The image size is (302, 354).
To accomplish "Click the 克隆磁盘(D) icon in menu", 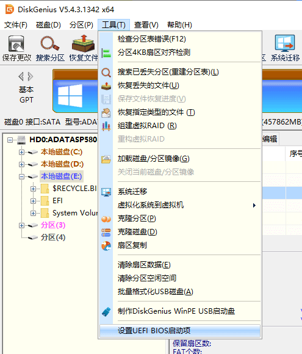I will point(106,233).
